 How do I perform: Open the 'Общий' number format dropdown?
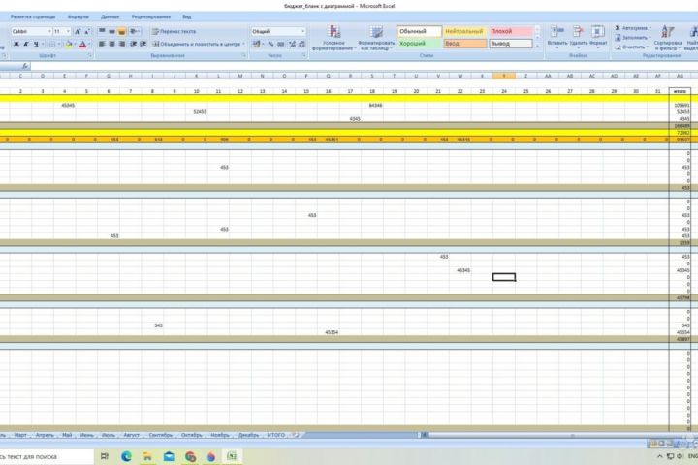[303, 32]
